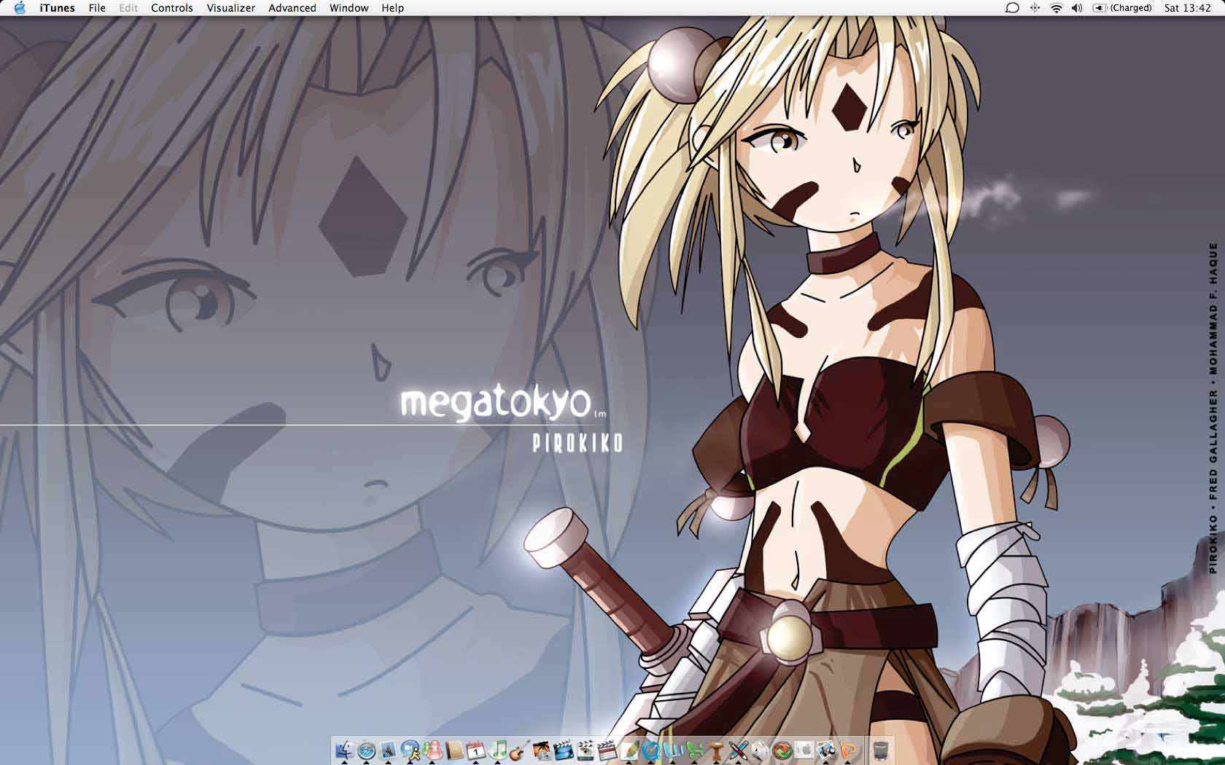Launch GarageBand guitar icon

coord(519,750)
